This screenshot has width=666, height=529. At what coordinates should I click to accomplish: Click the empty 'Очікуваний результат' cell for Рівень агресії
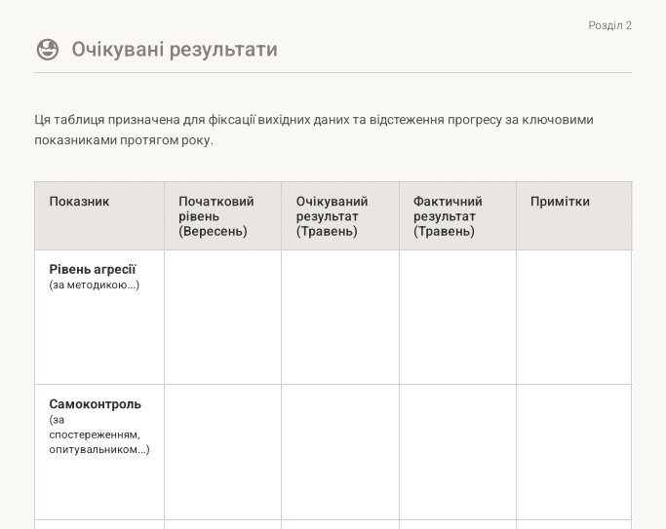340,318
